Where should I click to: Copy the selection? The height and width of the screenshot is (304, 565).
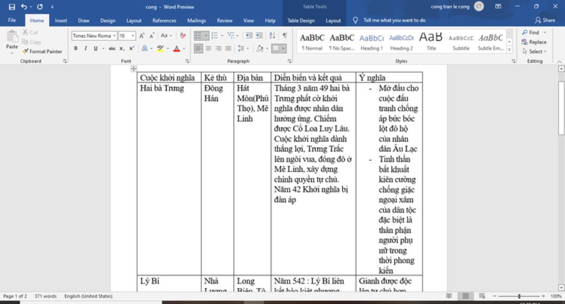[31, 42]
